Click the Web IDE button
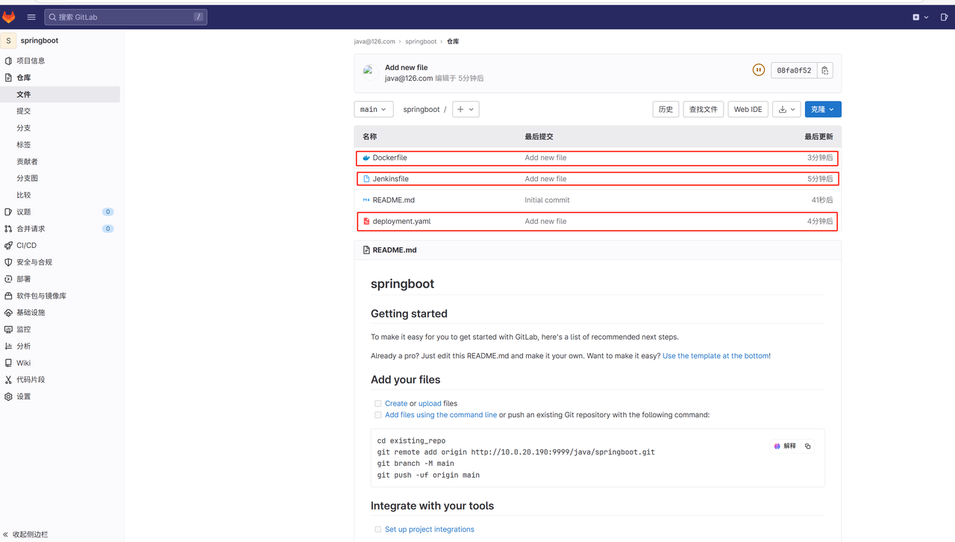The width and height of the screenshot is (955, 542). point(748,109)
